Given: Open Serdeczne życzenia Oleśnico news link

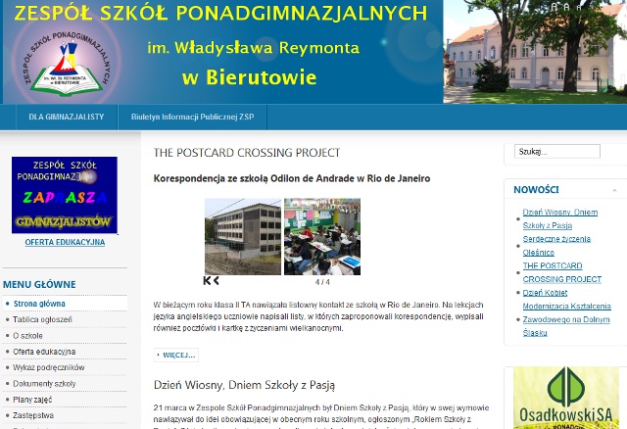Looking at the screenshot, I should pyautogui.click(x=556, y=246).
